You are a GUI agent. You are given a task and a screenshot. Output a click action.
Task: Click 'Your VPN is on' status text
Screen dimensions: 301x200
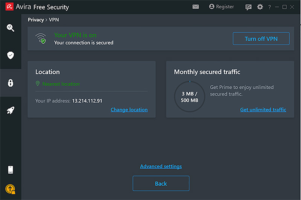[75, 35]
